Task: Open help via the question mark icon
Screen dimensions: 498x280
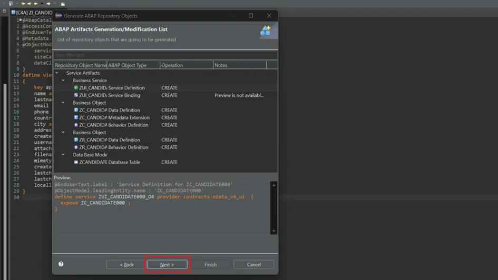Action: coord(61,264)
